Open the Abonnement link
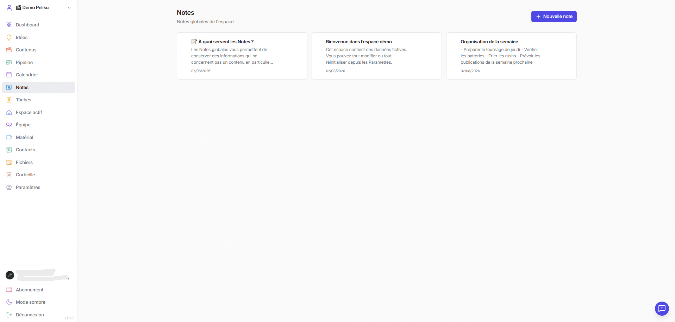The height and width of the screenshot is (322, 675). click(38, 290)
